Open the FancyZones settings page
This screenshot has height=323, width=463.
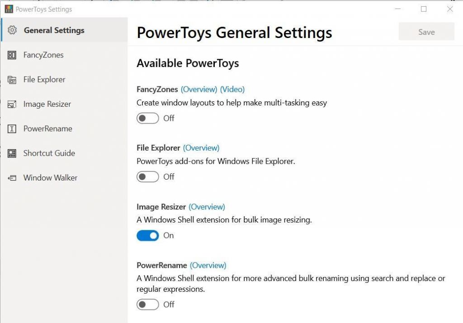43,55
